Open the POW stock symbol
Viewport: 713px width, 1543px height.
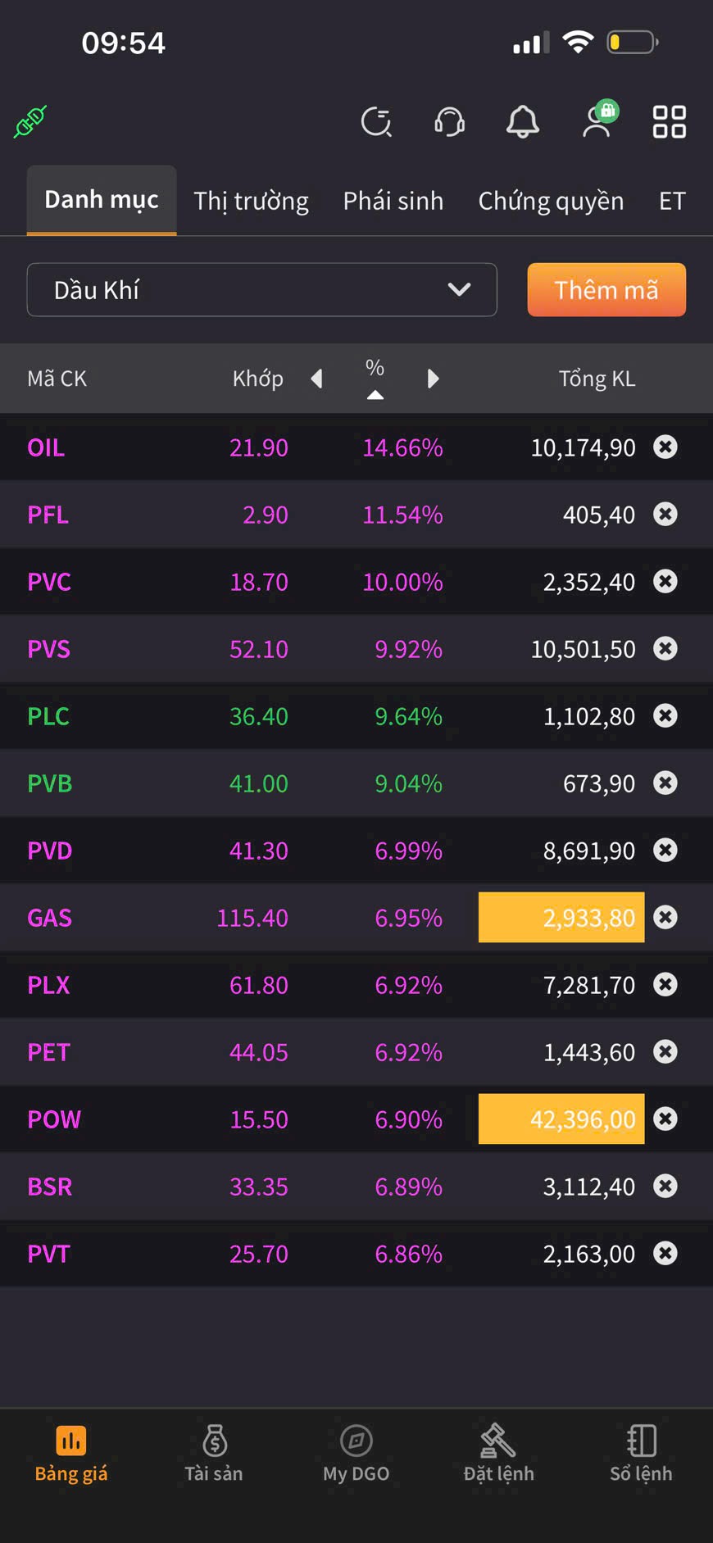(x=54, y=1119)
